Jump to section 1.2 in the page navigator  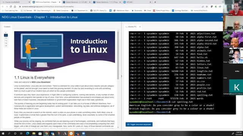(6, 38)
